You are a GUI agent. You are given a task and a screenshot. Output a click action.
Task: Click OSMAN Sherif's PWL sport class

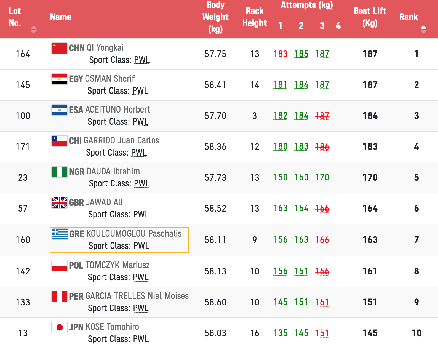pyautogui.click(x=140, y=91)
